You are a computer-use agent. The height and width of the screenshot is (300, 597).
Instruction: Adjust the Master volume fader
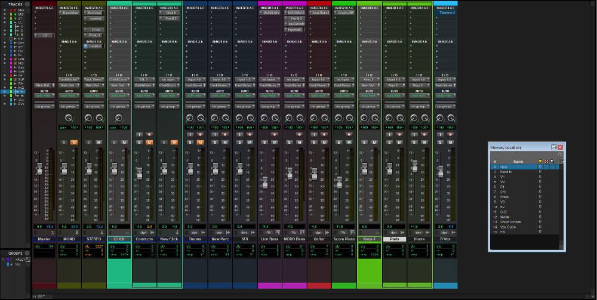[x=39, y=168]
